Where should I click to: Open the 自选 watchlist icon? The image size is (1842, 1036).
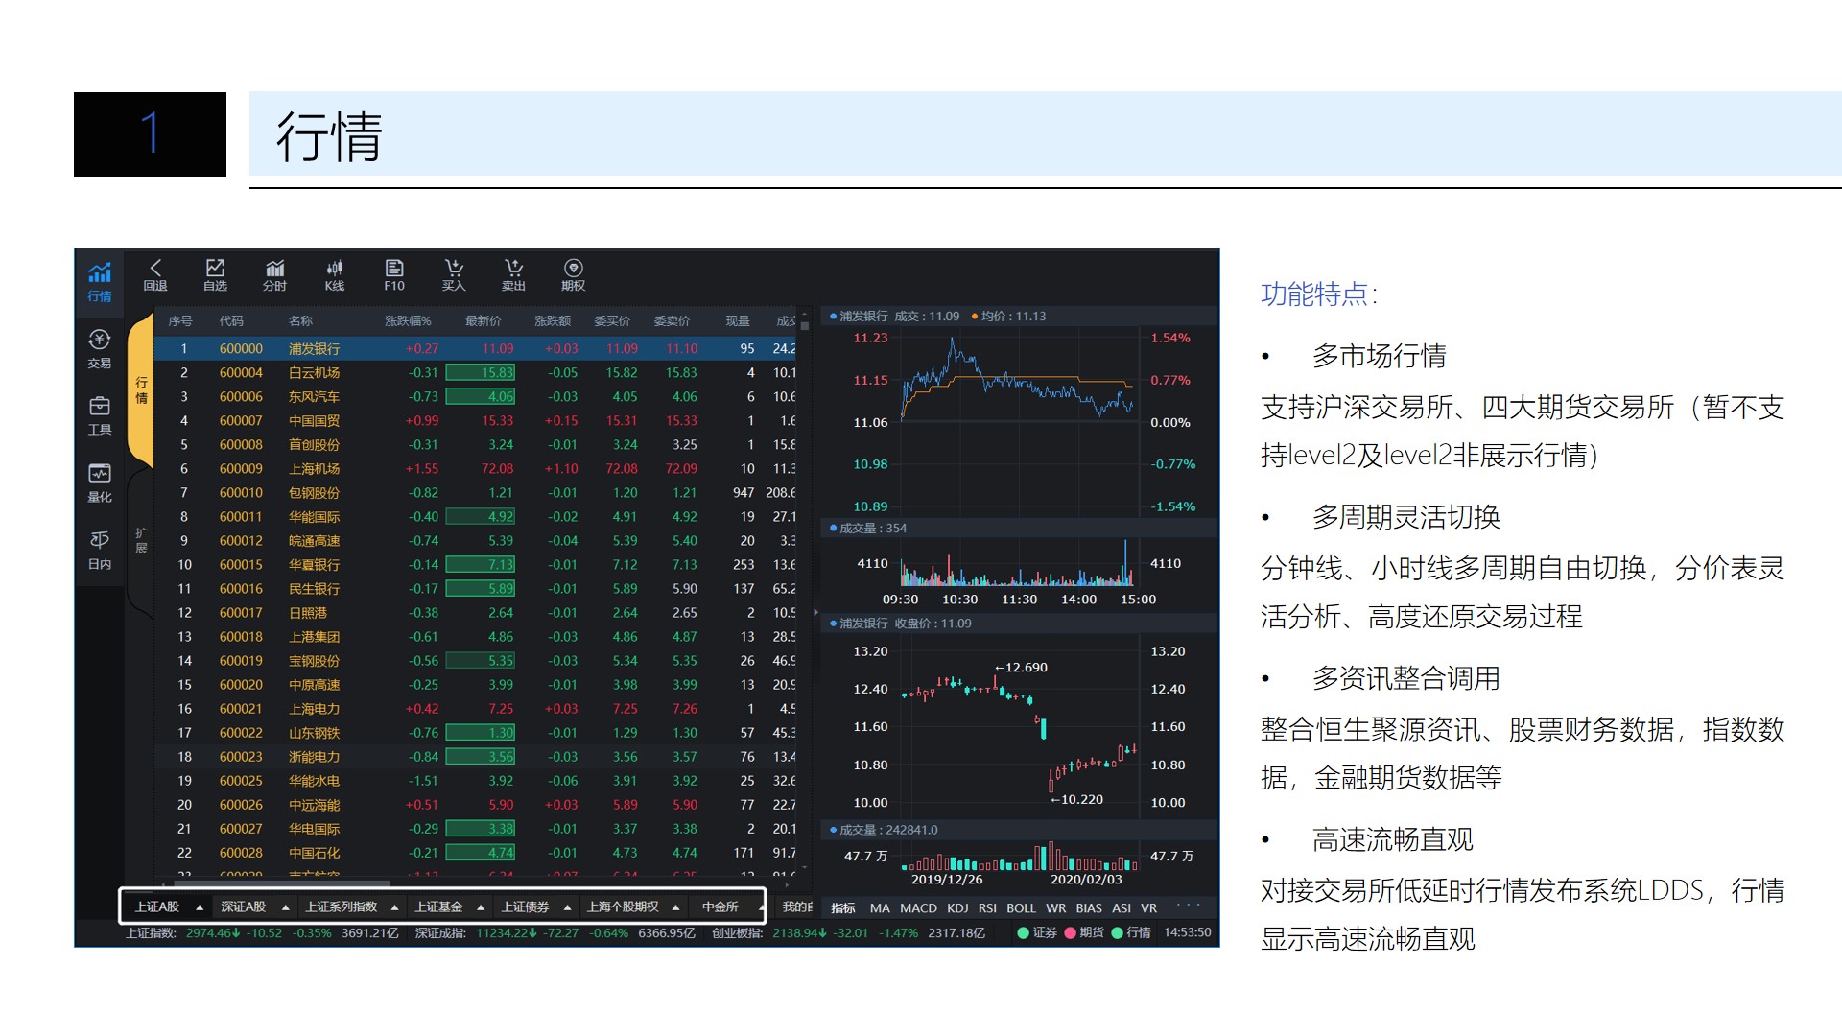(x=216, y=275)
